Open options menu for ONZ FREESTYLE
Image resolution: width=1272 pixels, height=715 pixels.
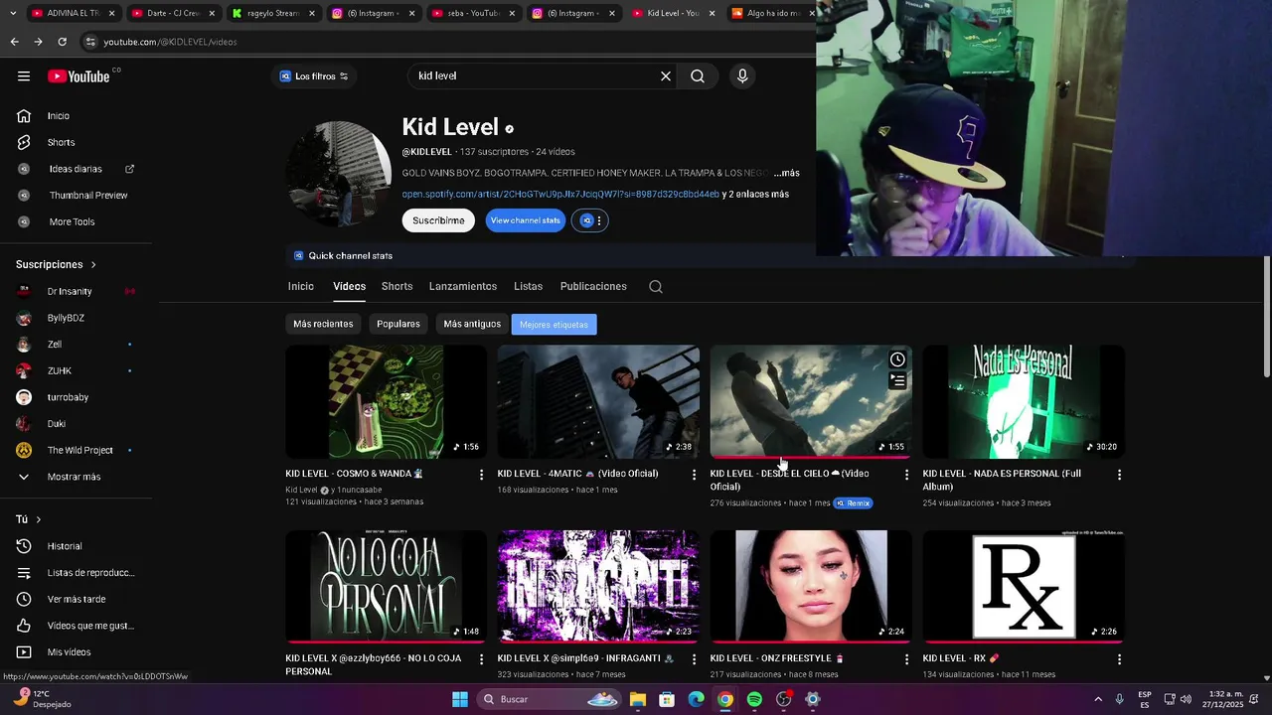(x=906, y=659)
